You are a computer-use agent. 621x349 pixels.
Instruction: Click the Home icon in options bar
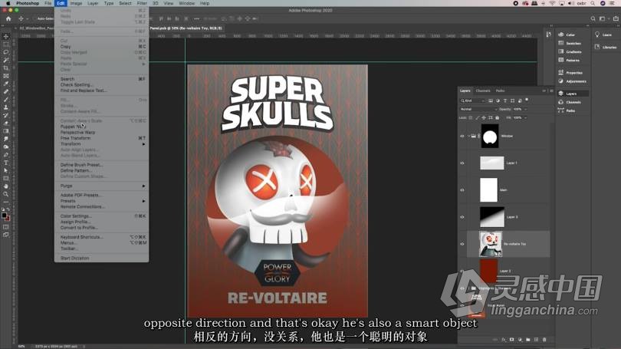click(x=8, y=18)
